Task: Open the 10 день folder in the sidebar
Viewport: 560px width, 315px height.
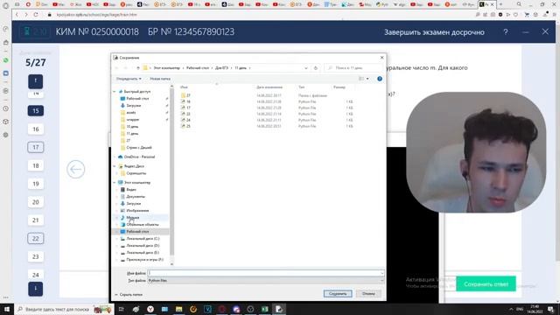Action: click(x=132, y=127)
